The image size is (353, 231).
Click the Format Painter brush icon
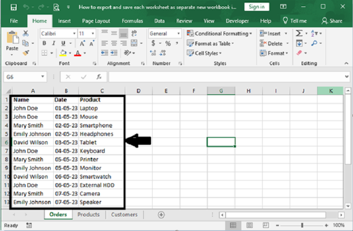(26, 53)
